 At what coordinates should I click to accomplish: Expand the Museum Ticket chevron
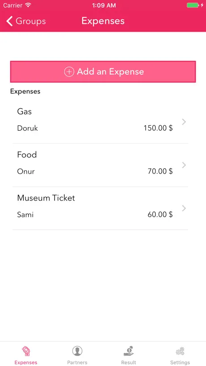point(184,208)
